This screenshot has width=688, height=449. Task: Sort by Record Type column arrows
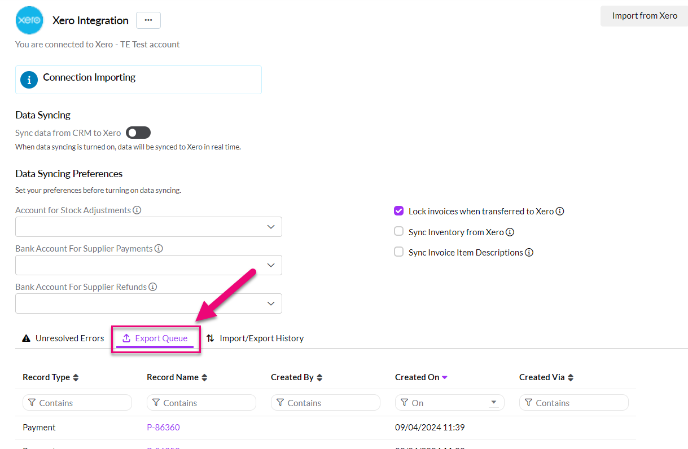point(76,378)
